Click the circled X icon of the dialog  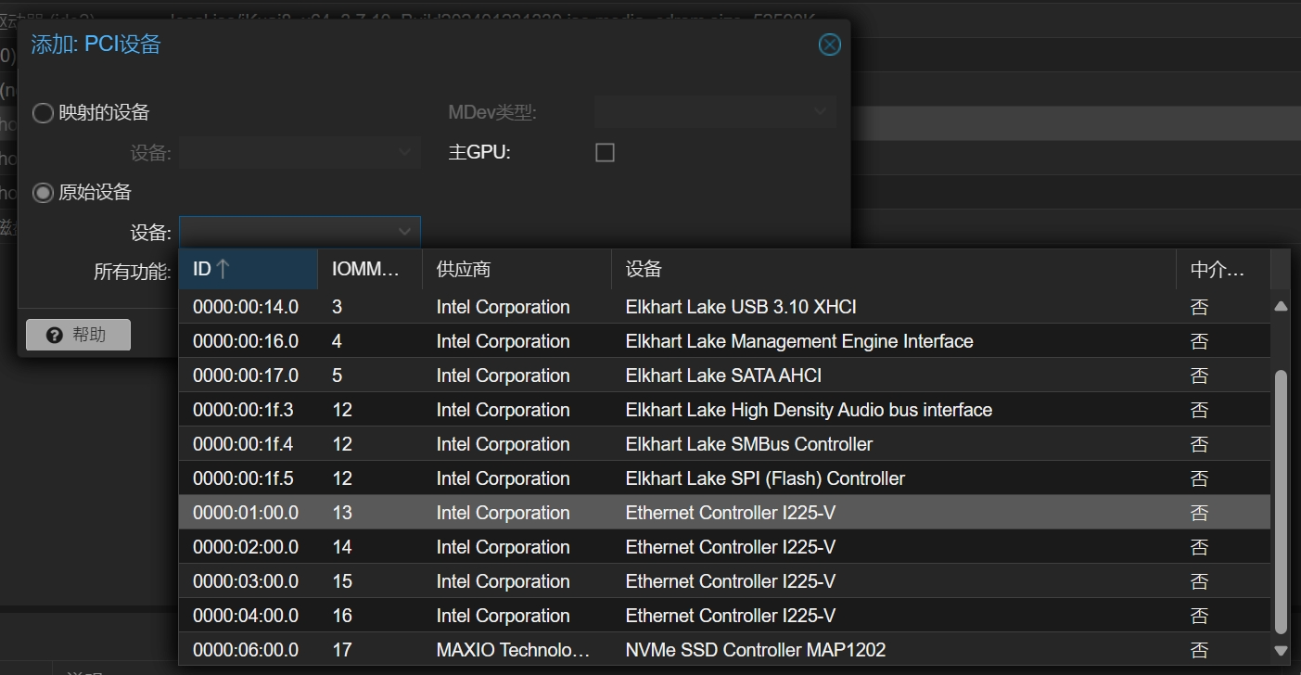click(x=829, y=44)
